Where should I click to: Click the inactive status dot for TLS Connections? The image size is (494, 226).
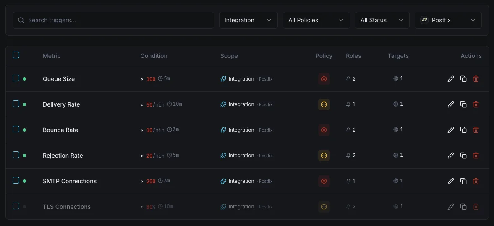(24, 206)
